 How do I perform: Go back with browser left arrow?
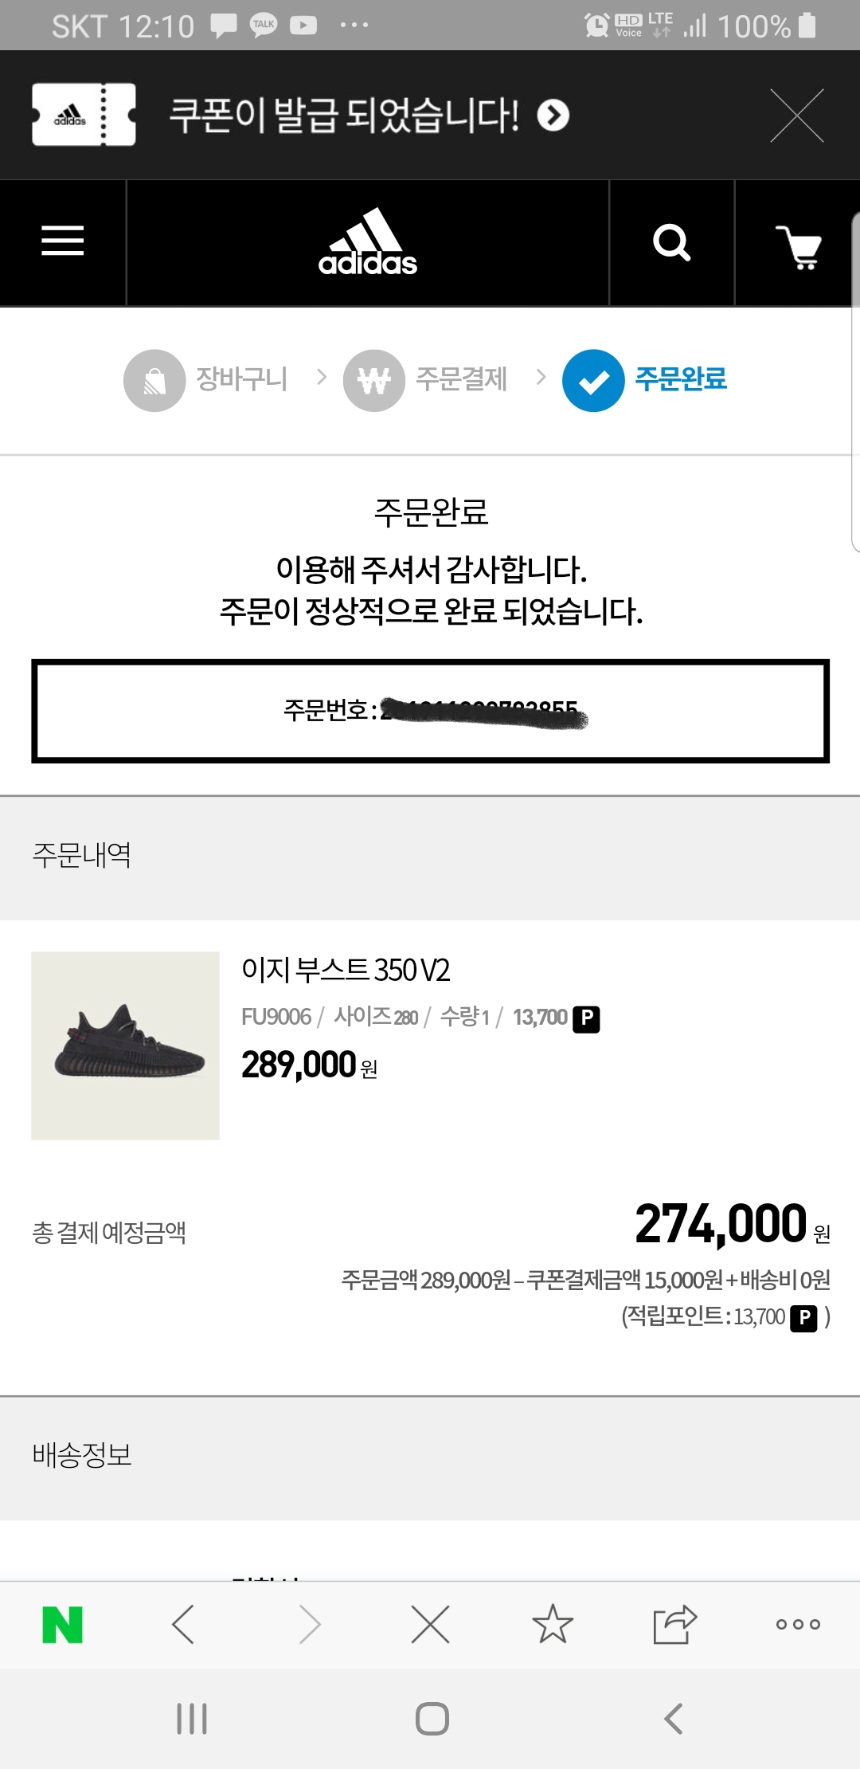[x=183, y=1625]
